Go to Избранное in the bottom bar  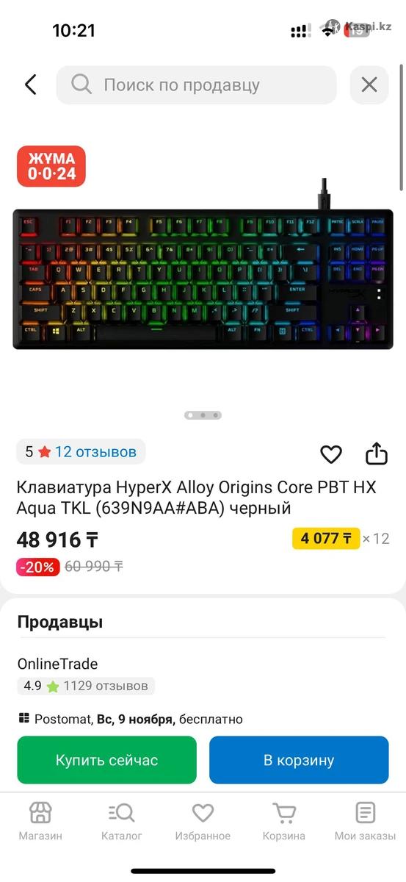(203, 822)
